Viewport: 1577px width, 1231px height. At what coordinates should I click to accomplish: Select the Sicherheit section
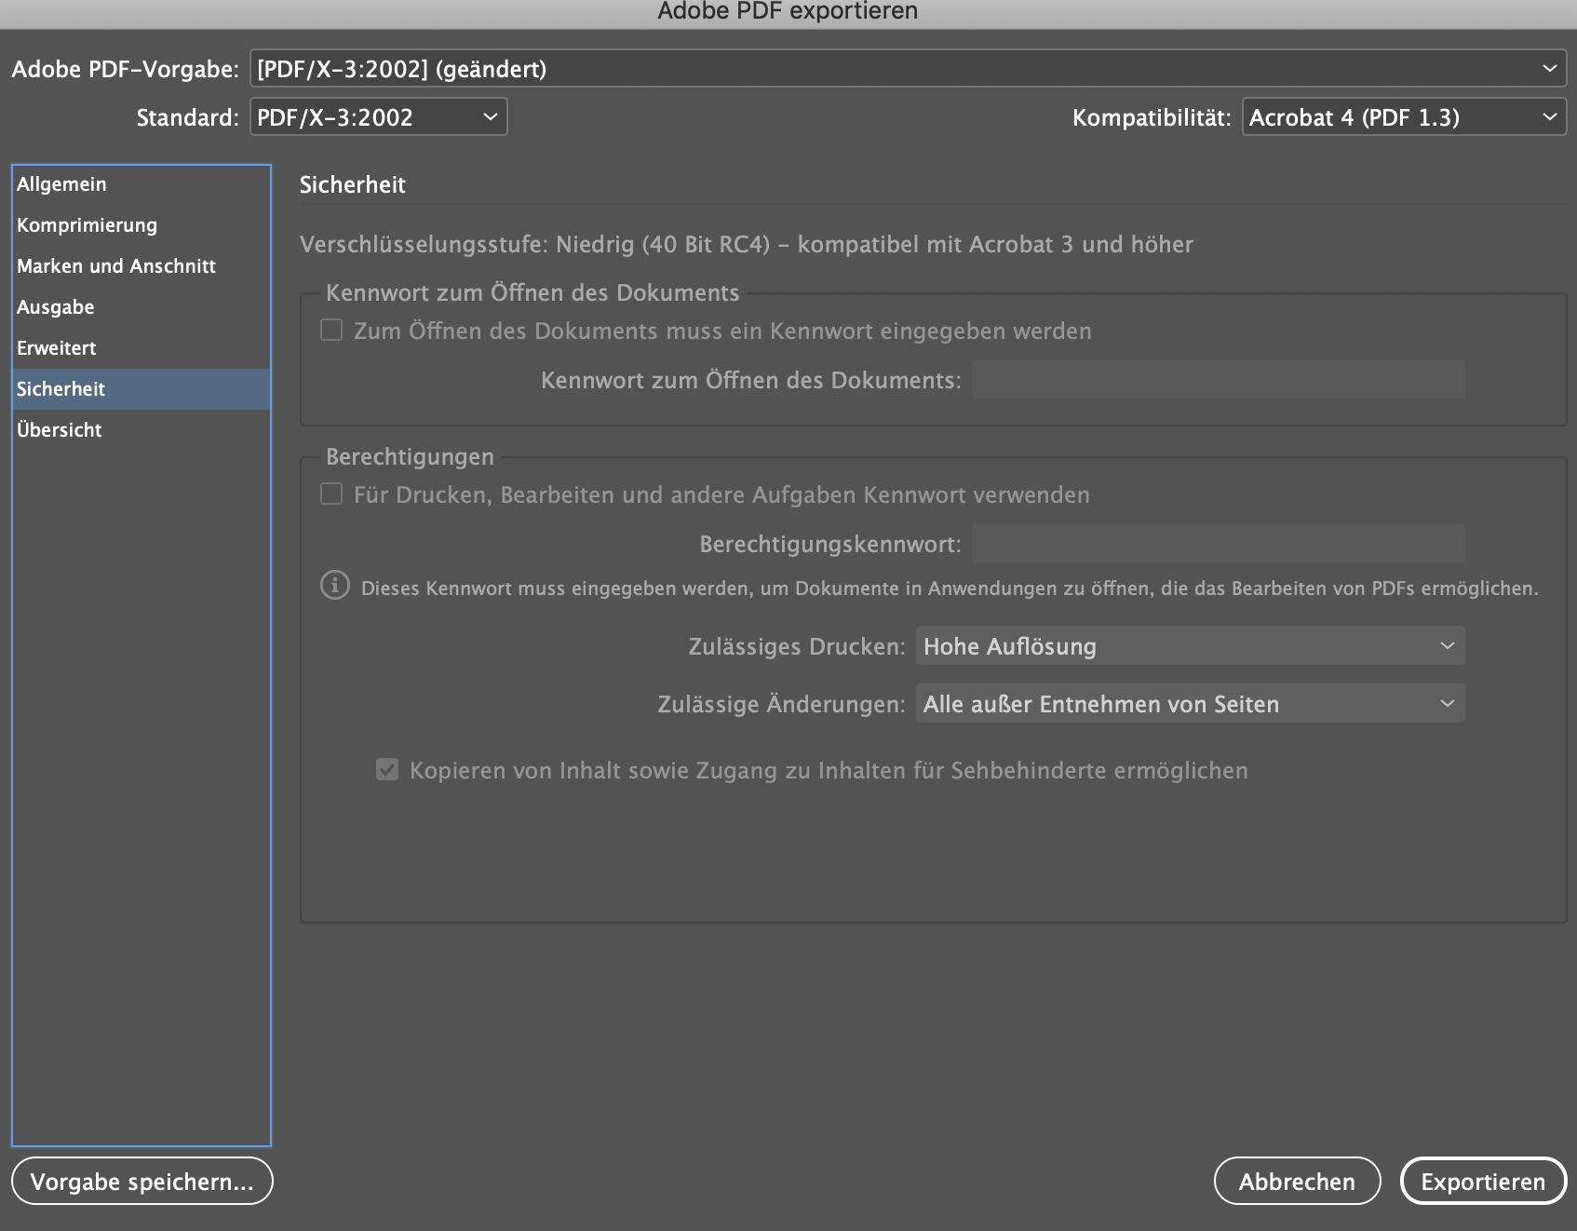coord(142,389)
